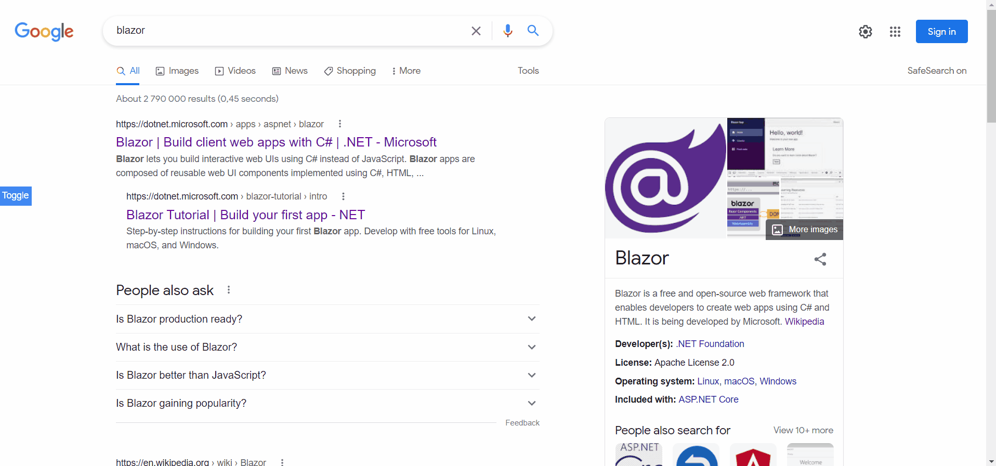
Task: Open the Blazor logo image
Action: (665, 178)
